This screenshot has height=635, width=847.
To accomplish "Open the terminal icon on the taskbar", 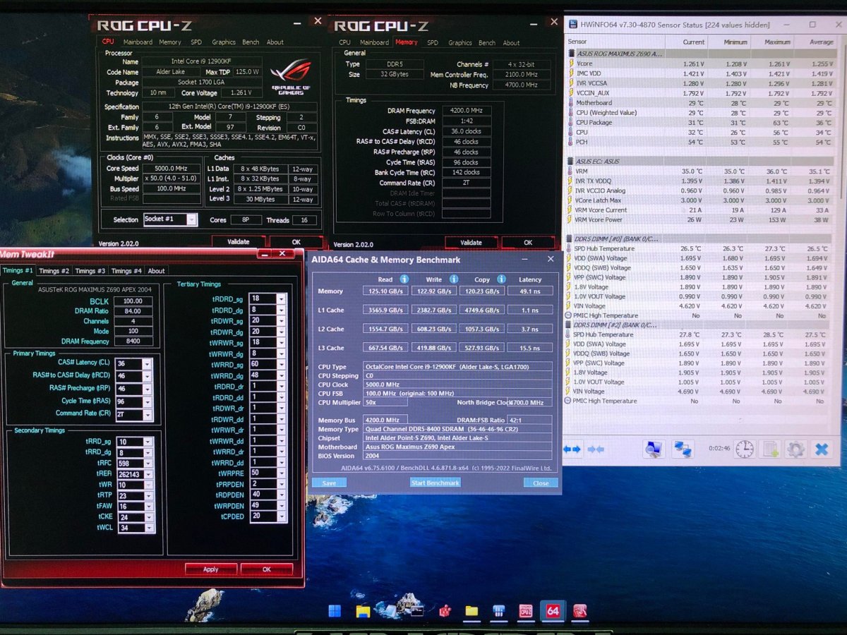I will point(416,611).
